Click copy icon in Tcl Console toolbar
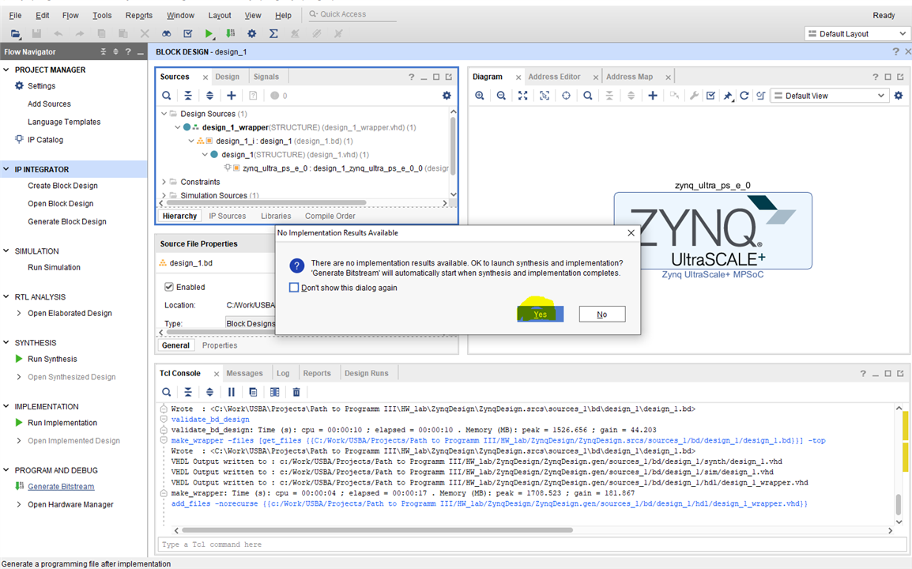Viewport: 912px width, 569px height. (x=253, y=392)
